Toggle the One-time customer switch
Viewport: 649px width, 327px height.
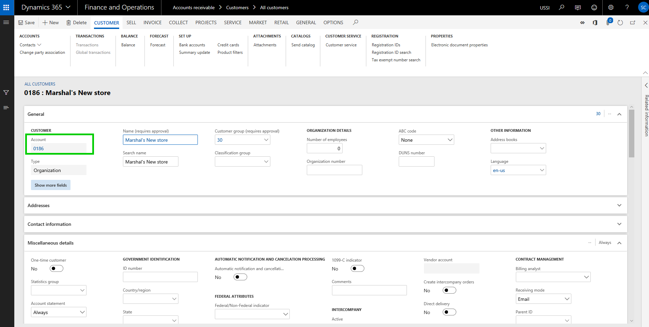[57, 268]
